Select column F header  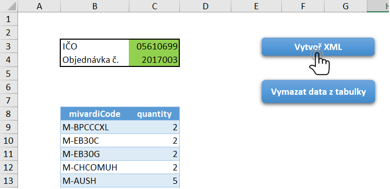[303, 6]
